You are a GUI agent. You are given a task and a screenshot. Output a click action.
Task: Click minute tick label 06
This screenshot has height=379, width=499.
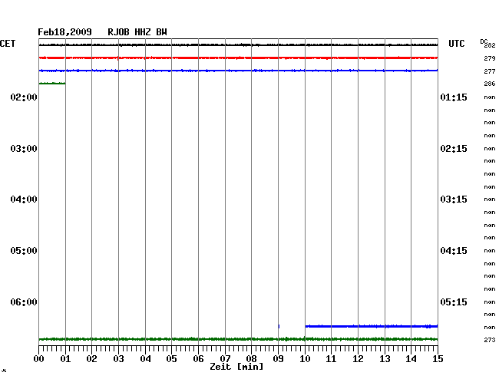click(x=198, y=359)
